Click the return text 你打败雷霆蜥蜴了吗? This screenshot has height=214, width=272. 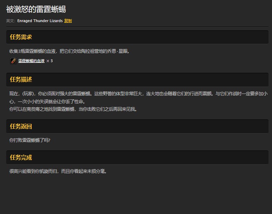pyautogui.click(x=30, y=140)
